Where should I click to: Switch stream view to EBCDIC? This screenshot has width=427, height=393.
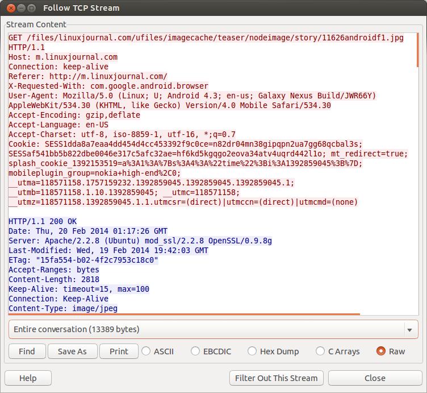tap(195, 351)
